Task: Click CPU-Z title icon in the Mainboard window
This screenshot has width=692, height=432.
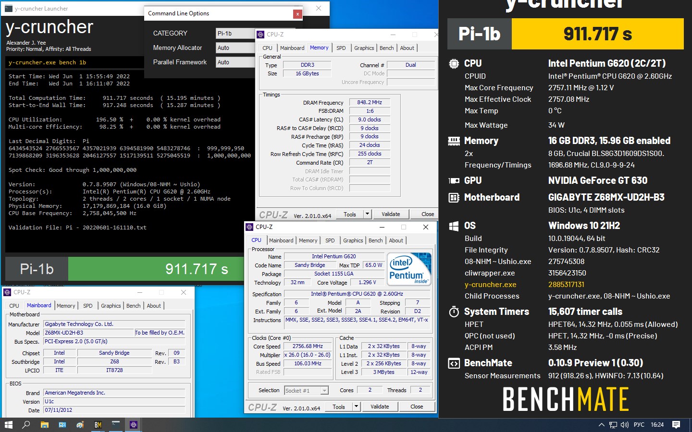Action: pos(7,292)
